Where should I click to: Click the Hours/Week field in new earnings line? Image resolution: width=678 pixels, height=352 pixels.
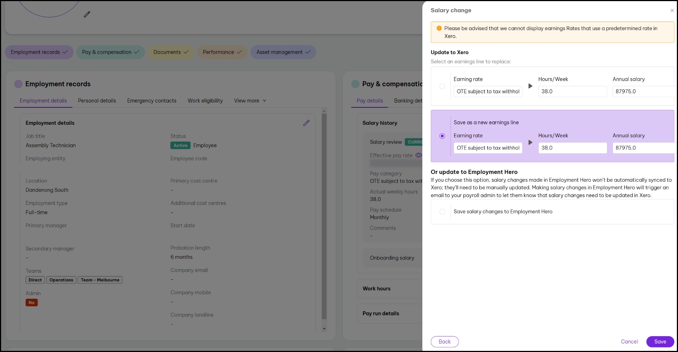572,148
